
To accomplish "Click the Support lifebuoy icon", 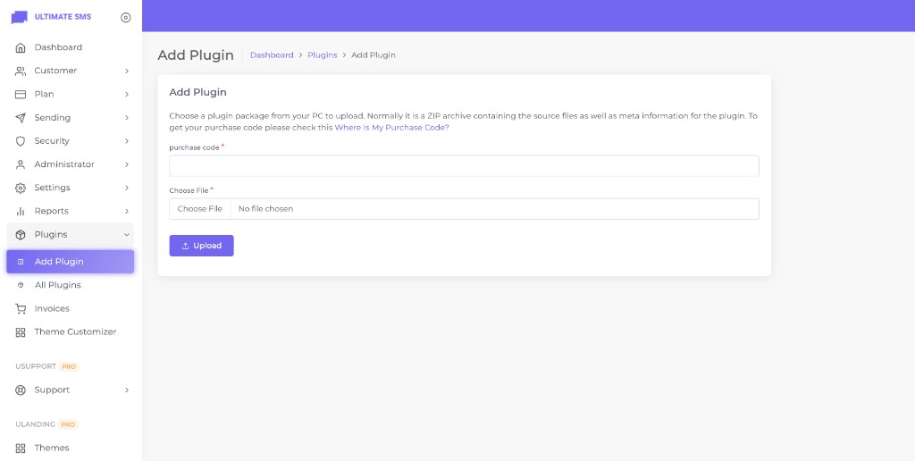I will pos(21,390).
